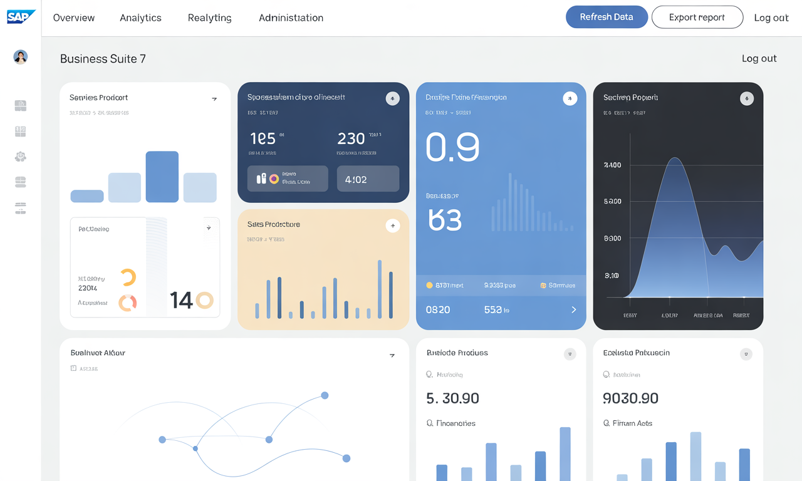This screenshot has width=802, height=481.
Task: Go to the Realyting tab
Action: click(210, 18)
